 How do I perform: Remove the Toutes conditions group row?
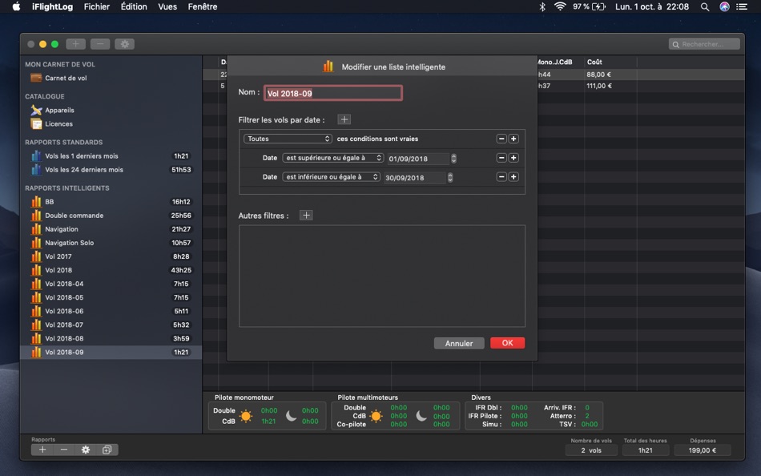click(x=501, y=139)
